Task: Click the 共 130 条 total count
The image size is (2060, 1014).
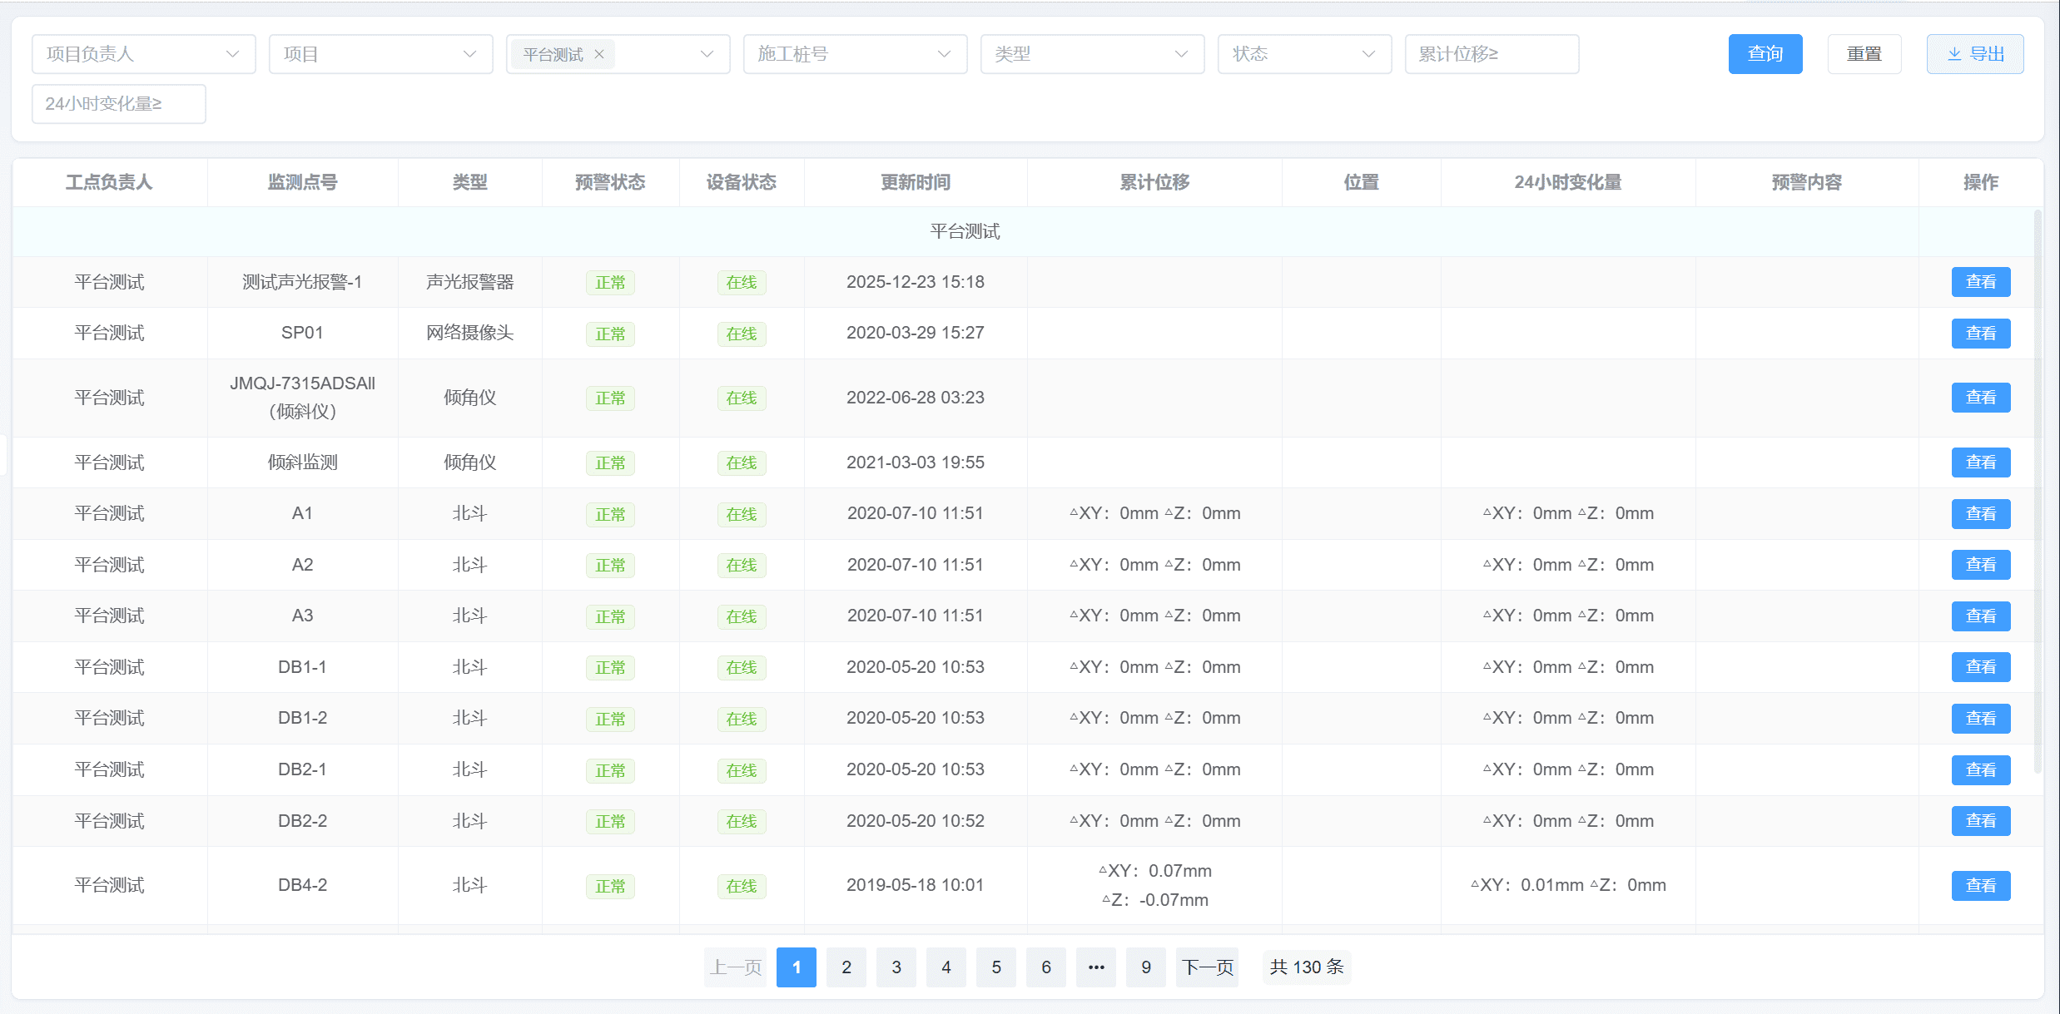Action: (x=1307, y=967)
